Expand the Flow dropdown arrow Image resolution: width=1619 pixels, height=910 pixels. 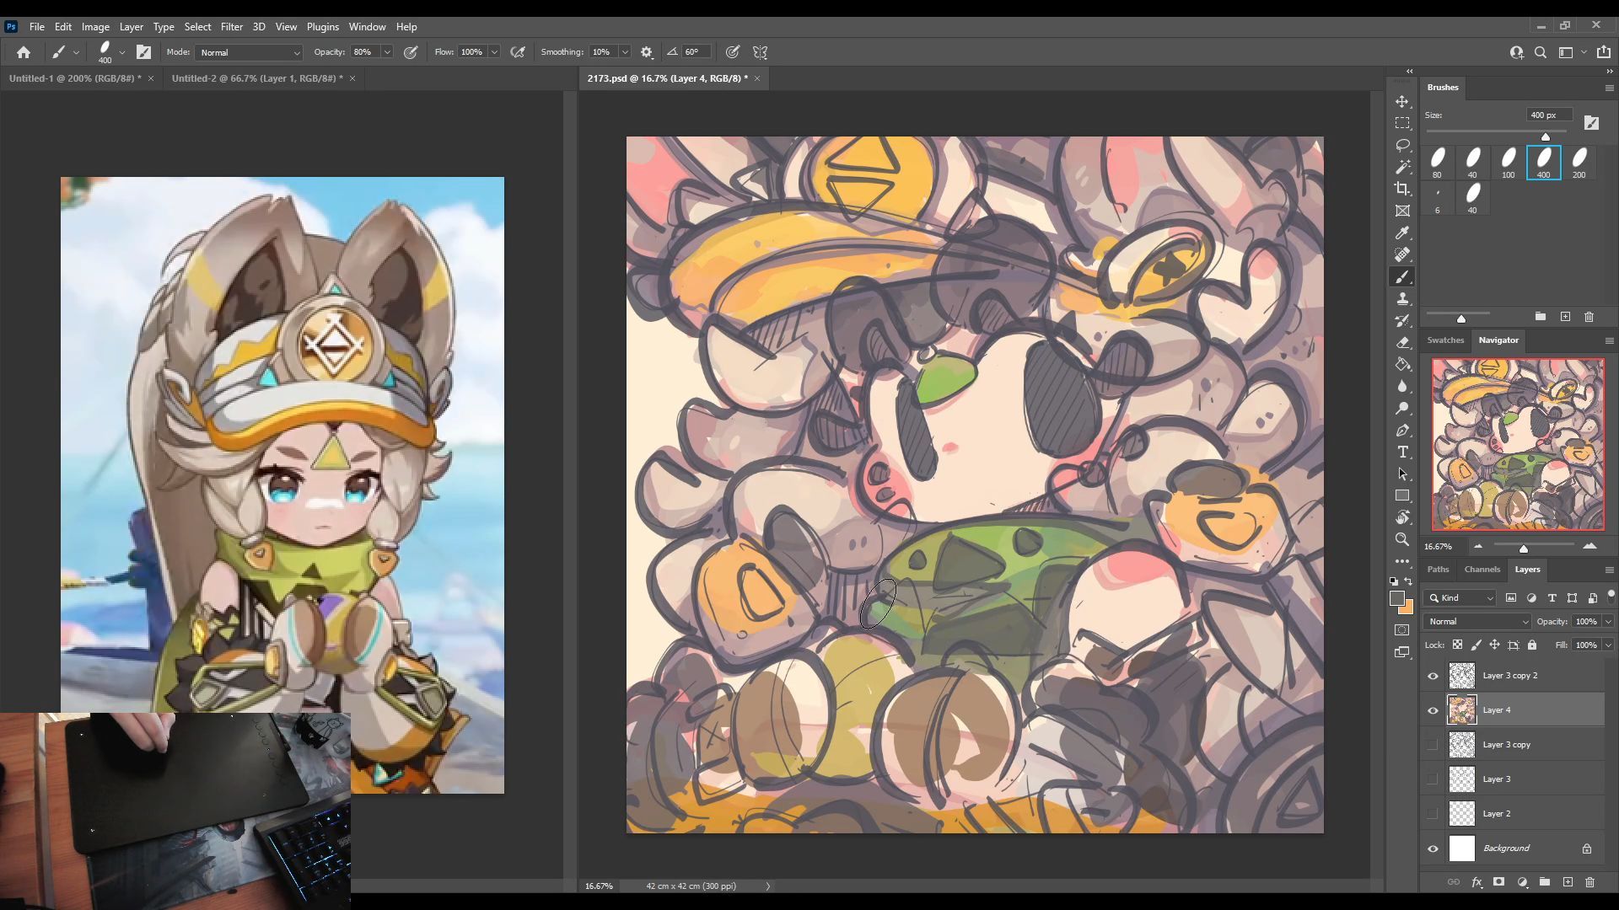pyautogui.click(x=494, y=52)
